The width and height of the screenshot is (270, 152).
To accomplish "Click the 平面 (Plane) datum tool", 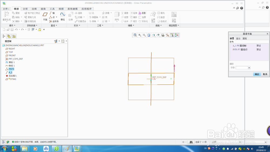I will [45, 17].
